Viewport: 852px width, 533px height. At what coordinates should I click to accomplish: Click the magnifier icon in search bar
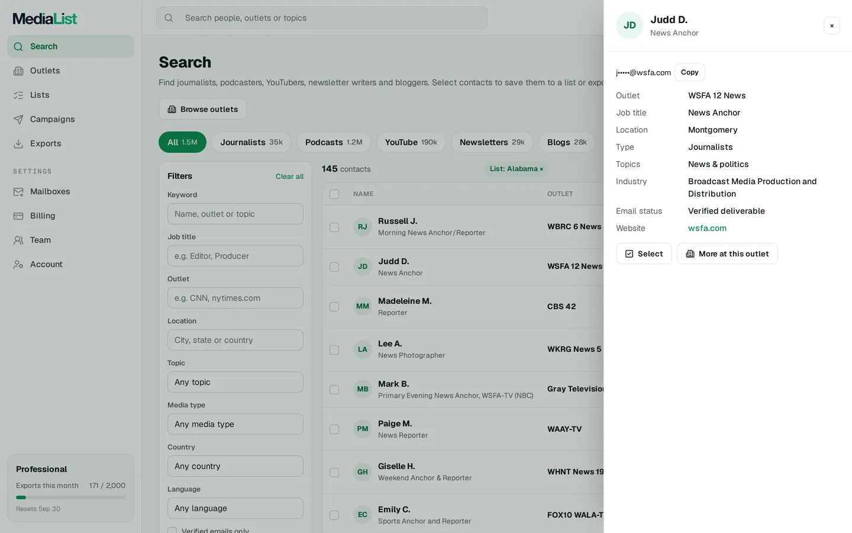point(169,18)
